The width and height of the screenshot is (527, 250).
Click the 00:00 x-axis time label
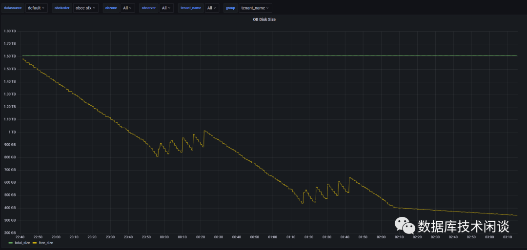(164, 237)
